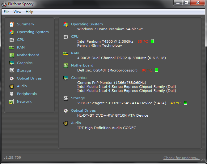Click Motherboard heading link in summary
Viewport: 207px width, 164px height.
coord(82,65)
